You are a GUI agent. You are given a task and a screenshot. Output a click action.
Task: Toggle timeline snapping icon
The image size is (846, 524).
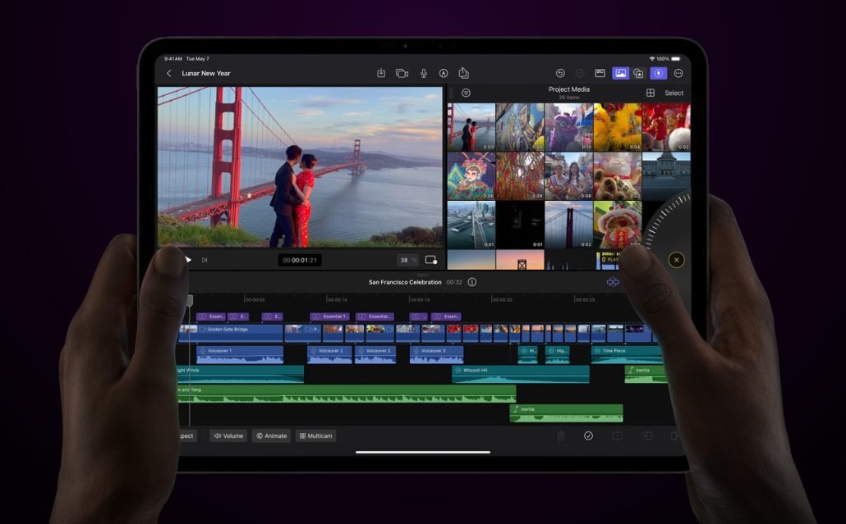click(613, 282)
